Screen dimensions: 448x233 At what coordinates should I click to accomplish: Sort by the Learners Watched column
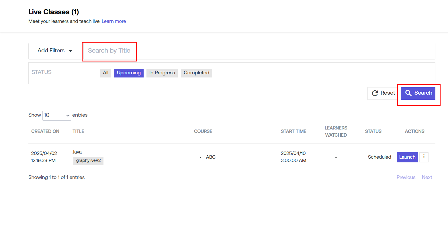pos(336,132)
